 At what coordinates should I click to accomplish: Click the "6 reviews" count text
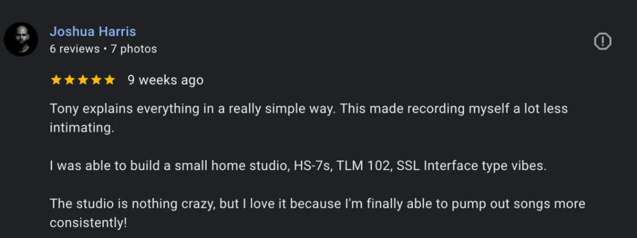(75, 49)
